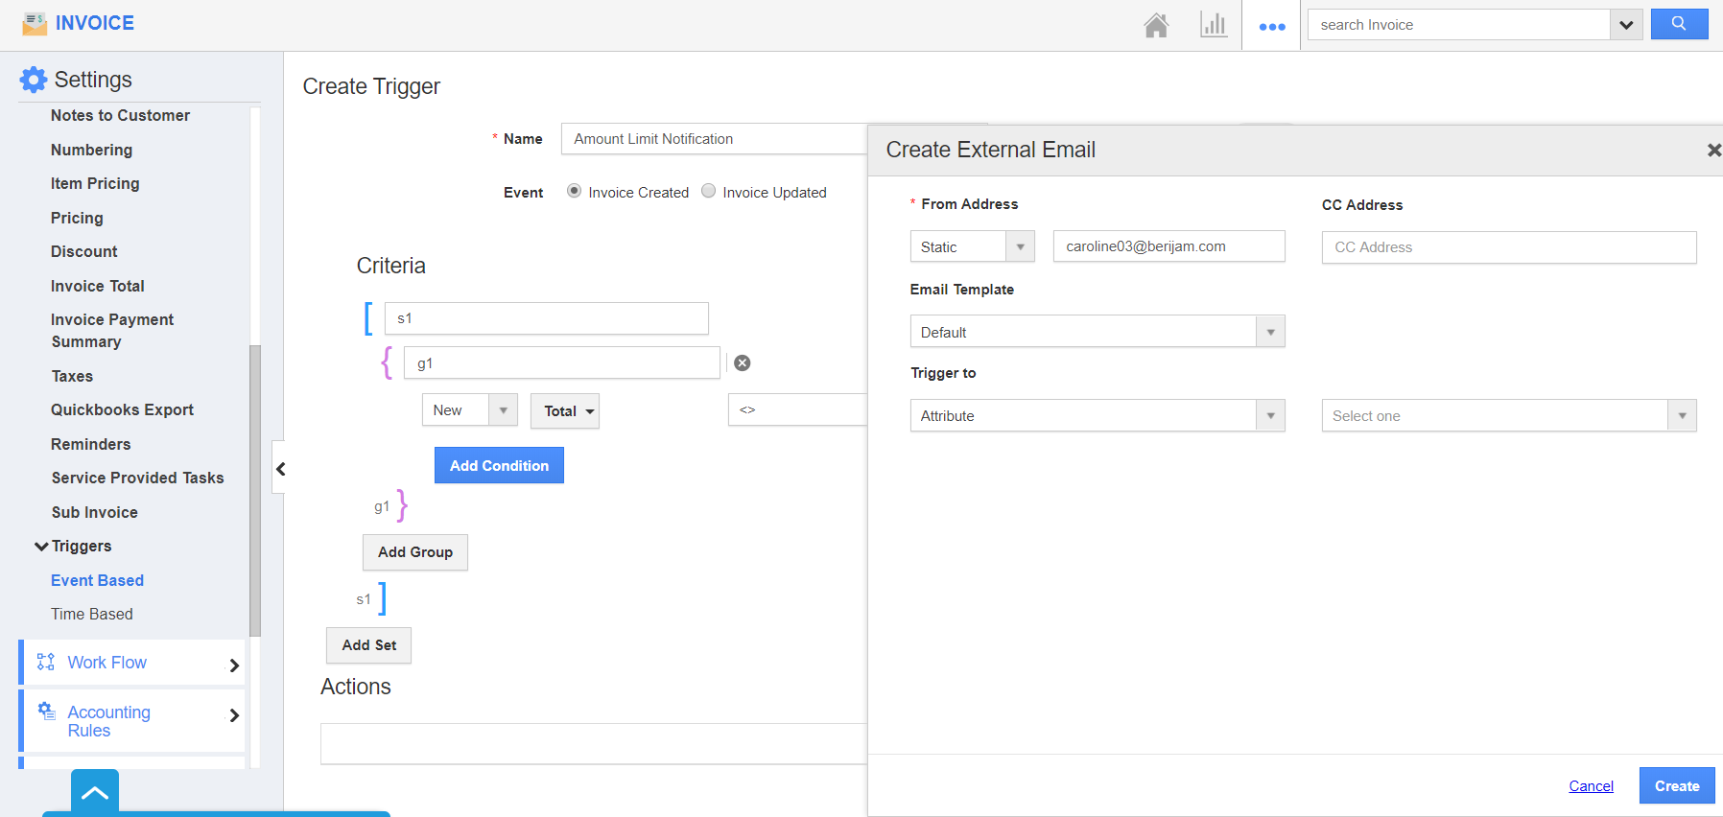This screenshot has width=1723, height=817.
Task: Select the Invoice Created radio button
Action: (574, 191)
